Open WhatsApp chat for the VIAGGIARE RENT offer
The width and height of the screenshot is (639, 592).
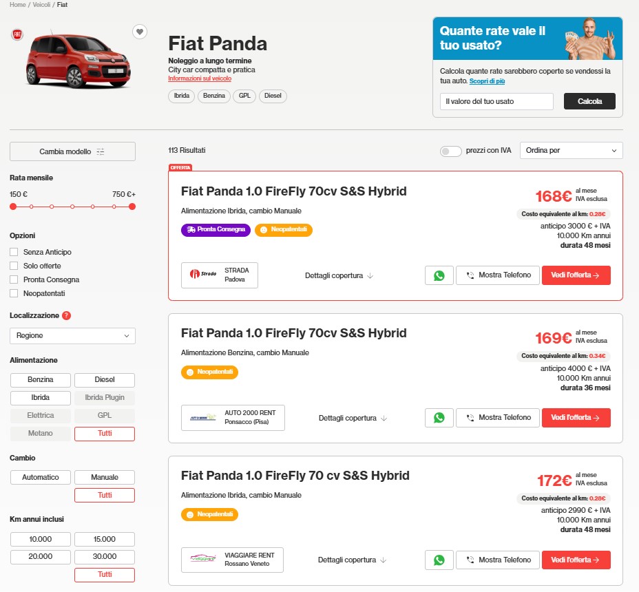tap(439, 560)
